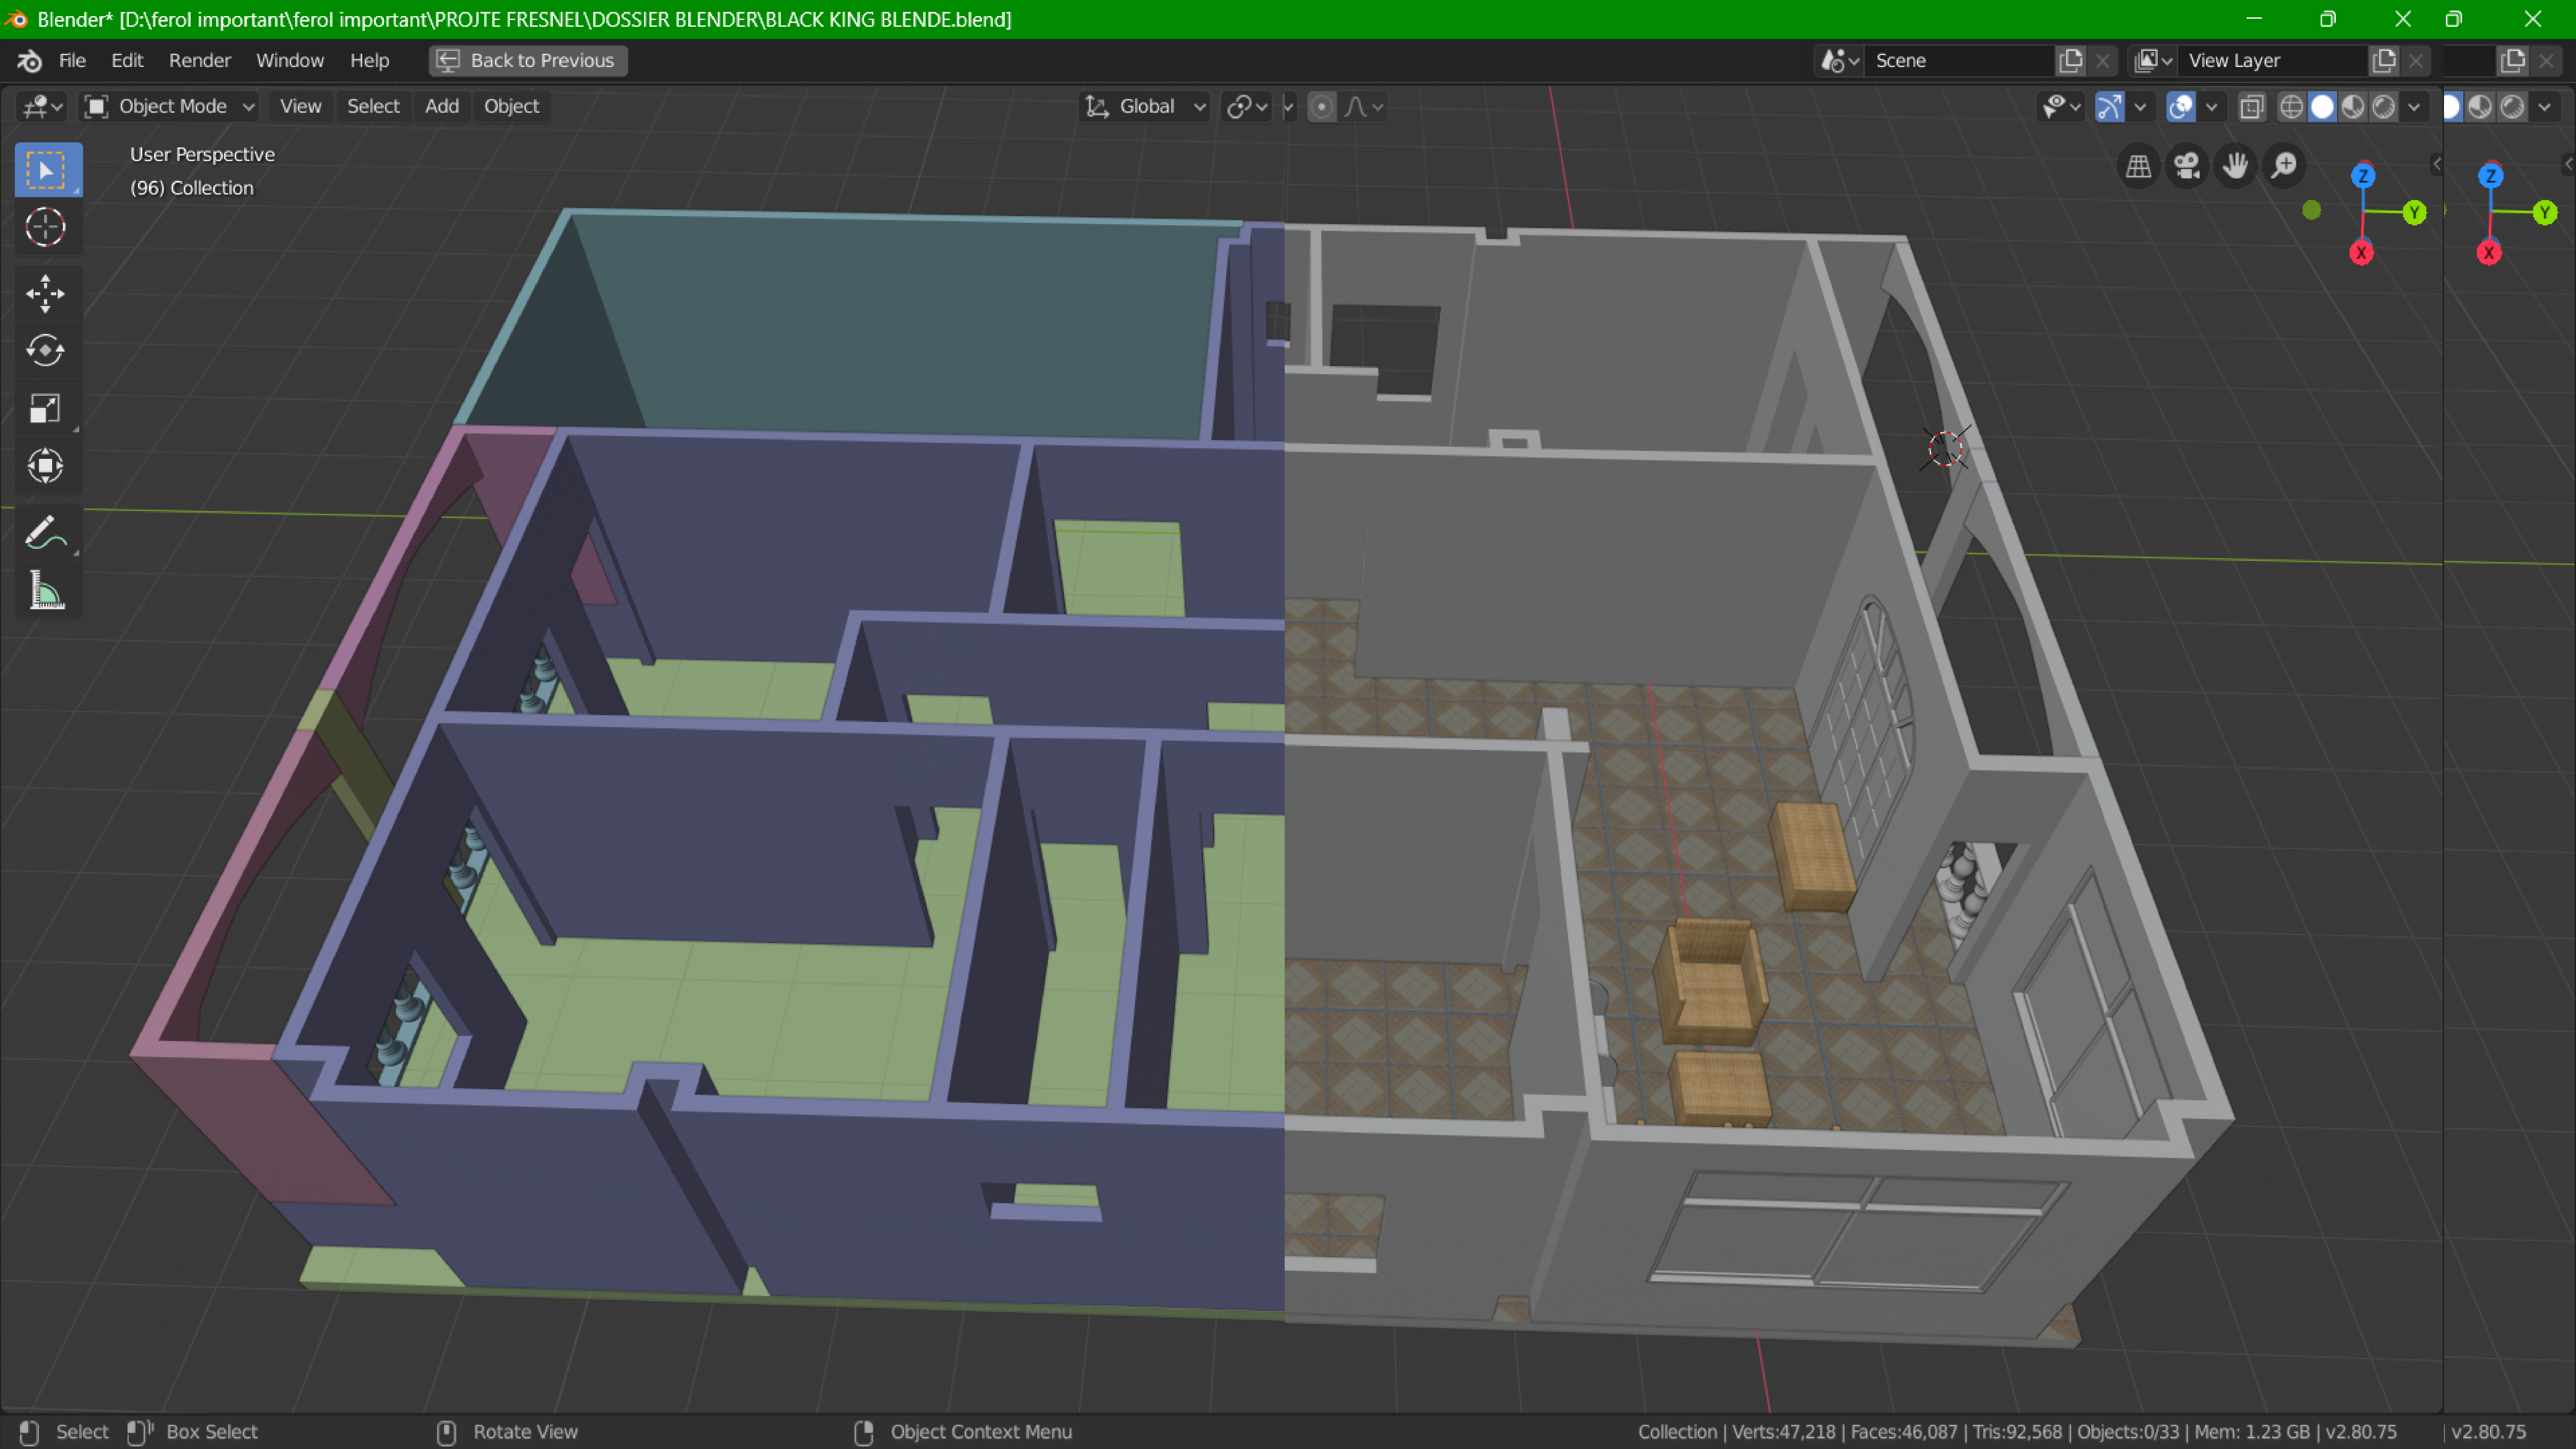Open the editor type selector dropdown
Screen dimensions: 2576x1449
pos(42,107)
